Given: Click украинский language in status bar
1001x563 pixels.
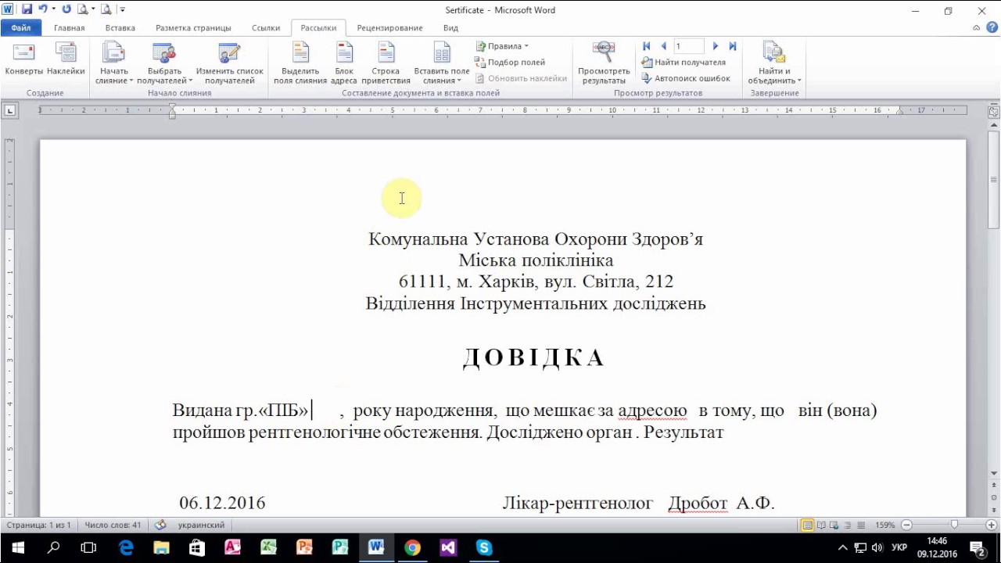Looking at the screenshot, I should point(201,525).
